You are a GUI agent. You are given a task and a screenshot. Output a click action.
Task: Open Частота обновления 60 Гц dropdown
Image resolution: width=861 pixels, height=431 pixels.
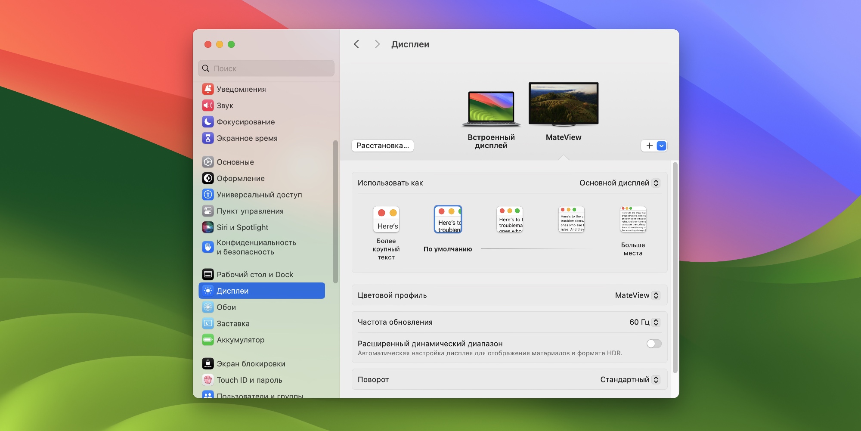644,322
